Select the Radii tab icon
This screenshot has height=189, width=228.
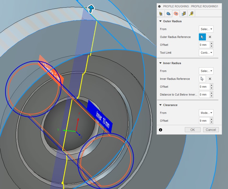[x=176, y=13]
